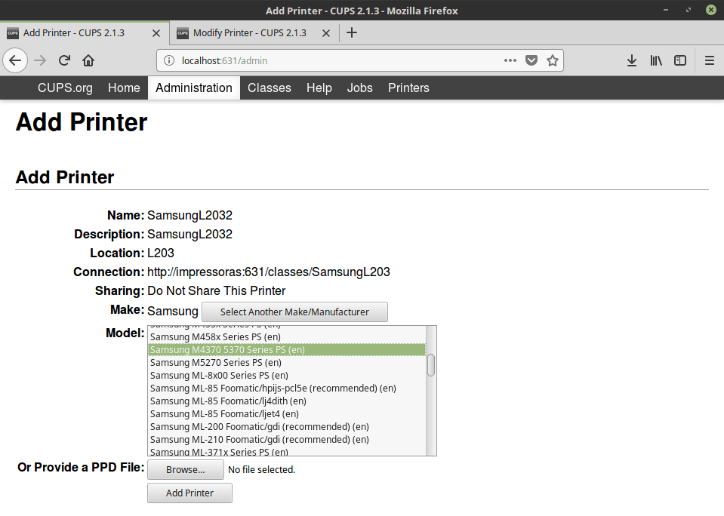Open the CUPS.org link
The height and width of the screenshot is (516, 724).
coord(65,88)
